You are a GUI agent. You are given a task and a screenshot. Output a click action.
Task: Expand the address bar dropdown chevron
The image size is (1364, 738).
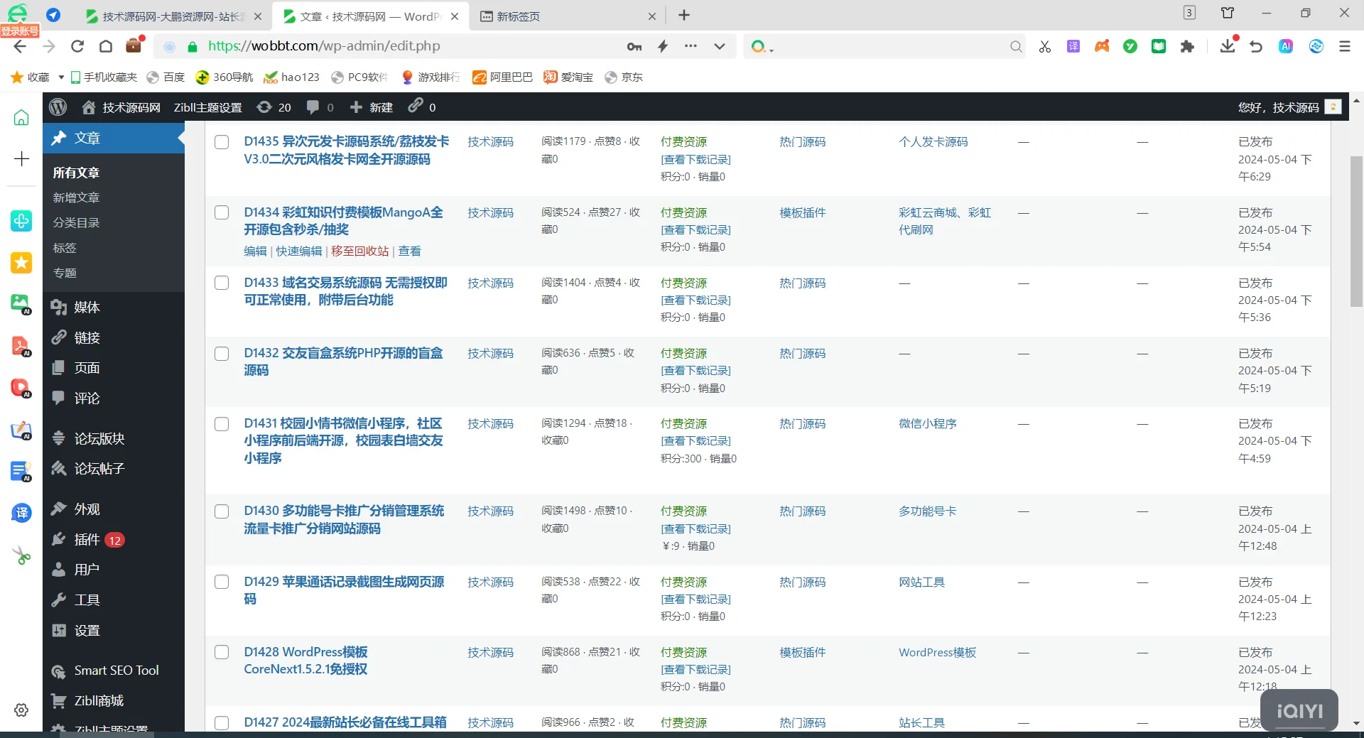click(720, 46)
